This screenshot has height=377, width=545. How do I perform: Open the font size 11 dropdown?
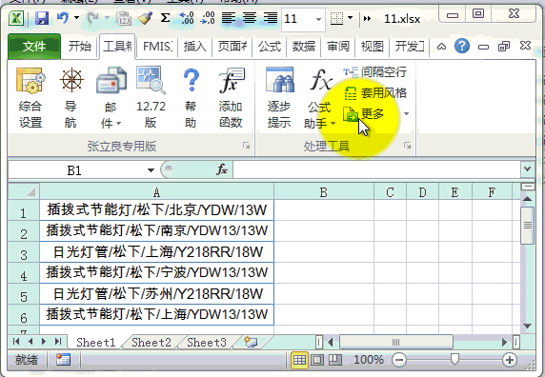pyautogui.click(x=318, y=19)
